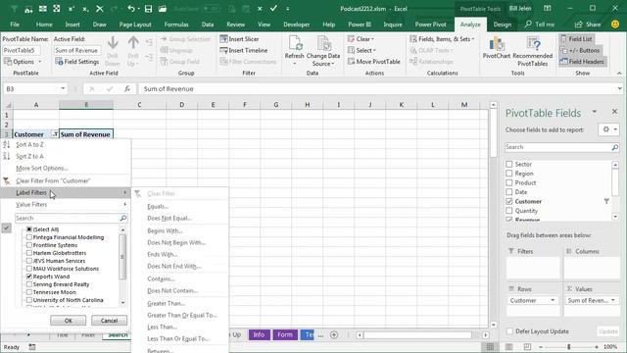Open Fields, Items, & Sets dropdown
The width and height of the screenshot is (627, 353).
(442, 39)
